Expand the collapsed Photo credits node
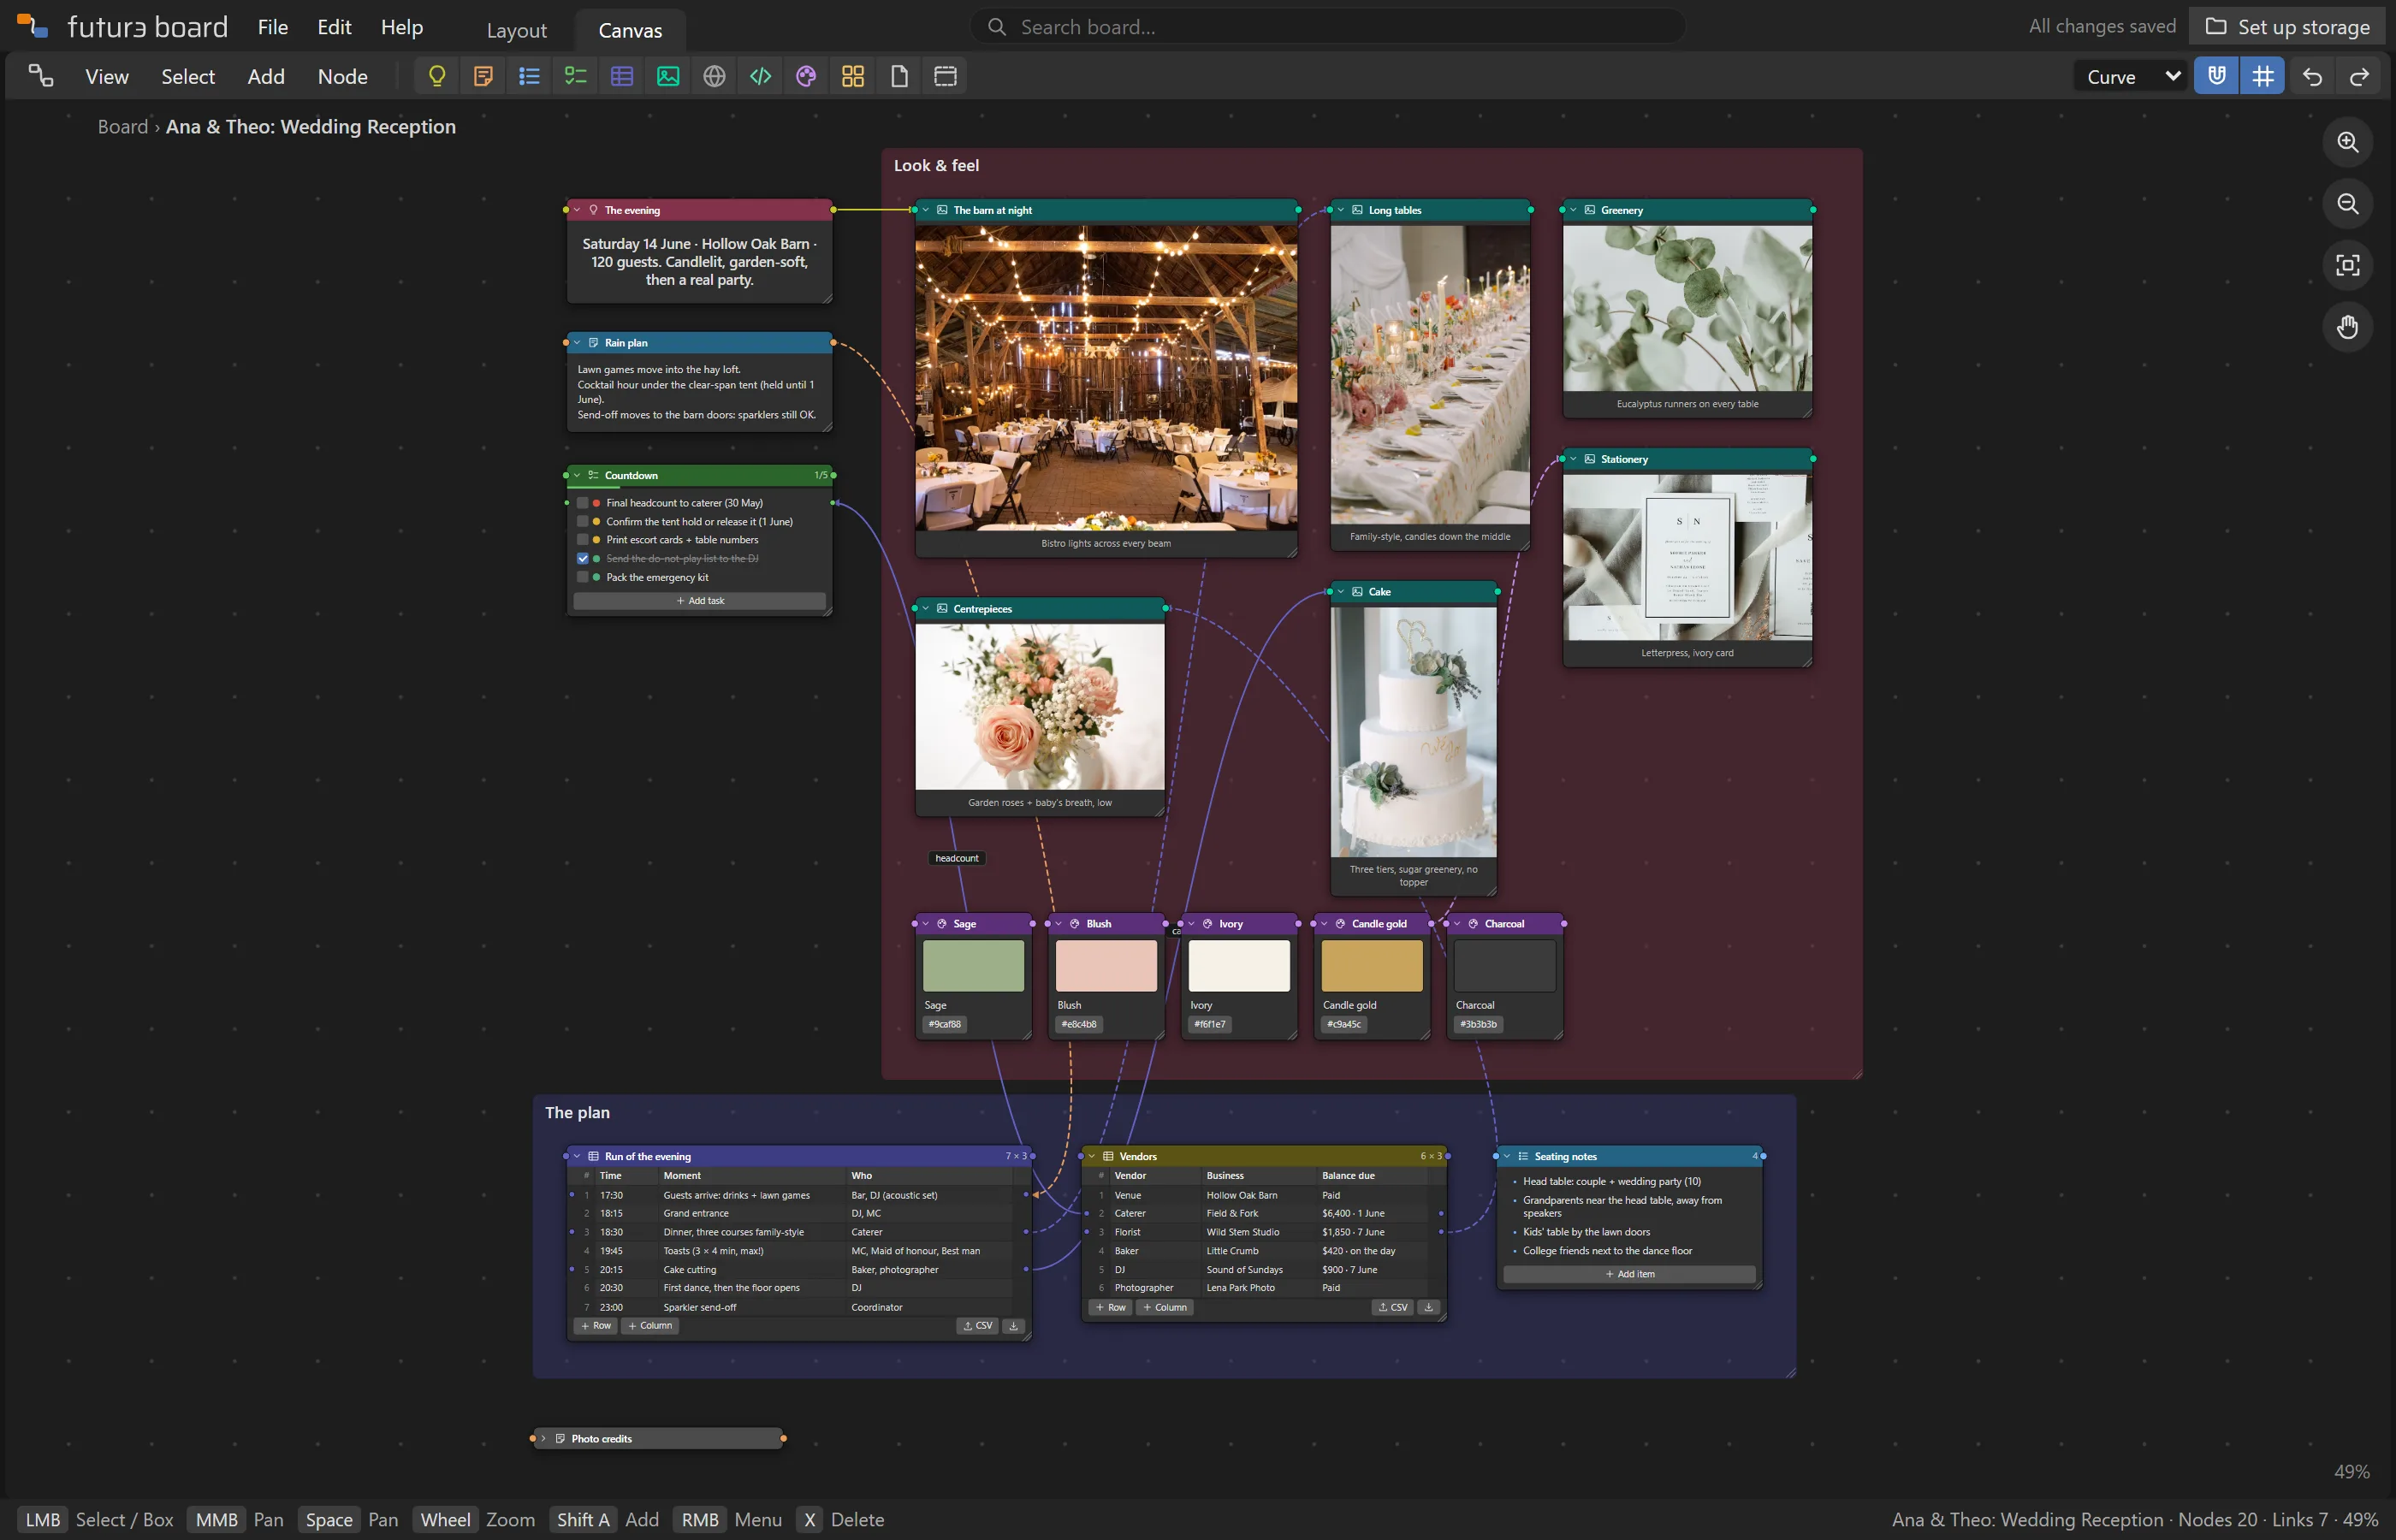The height and width of the screenshot is (1540, 2396). [543, 1439]
